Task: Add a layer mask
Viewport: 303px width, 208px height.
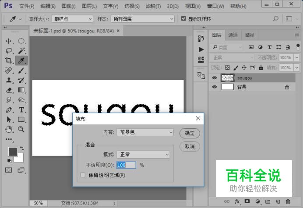Action: [247, 201]
